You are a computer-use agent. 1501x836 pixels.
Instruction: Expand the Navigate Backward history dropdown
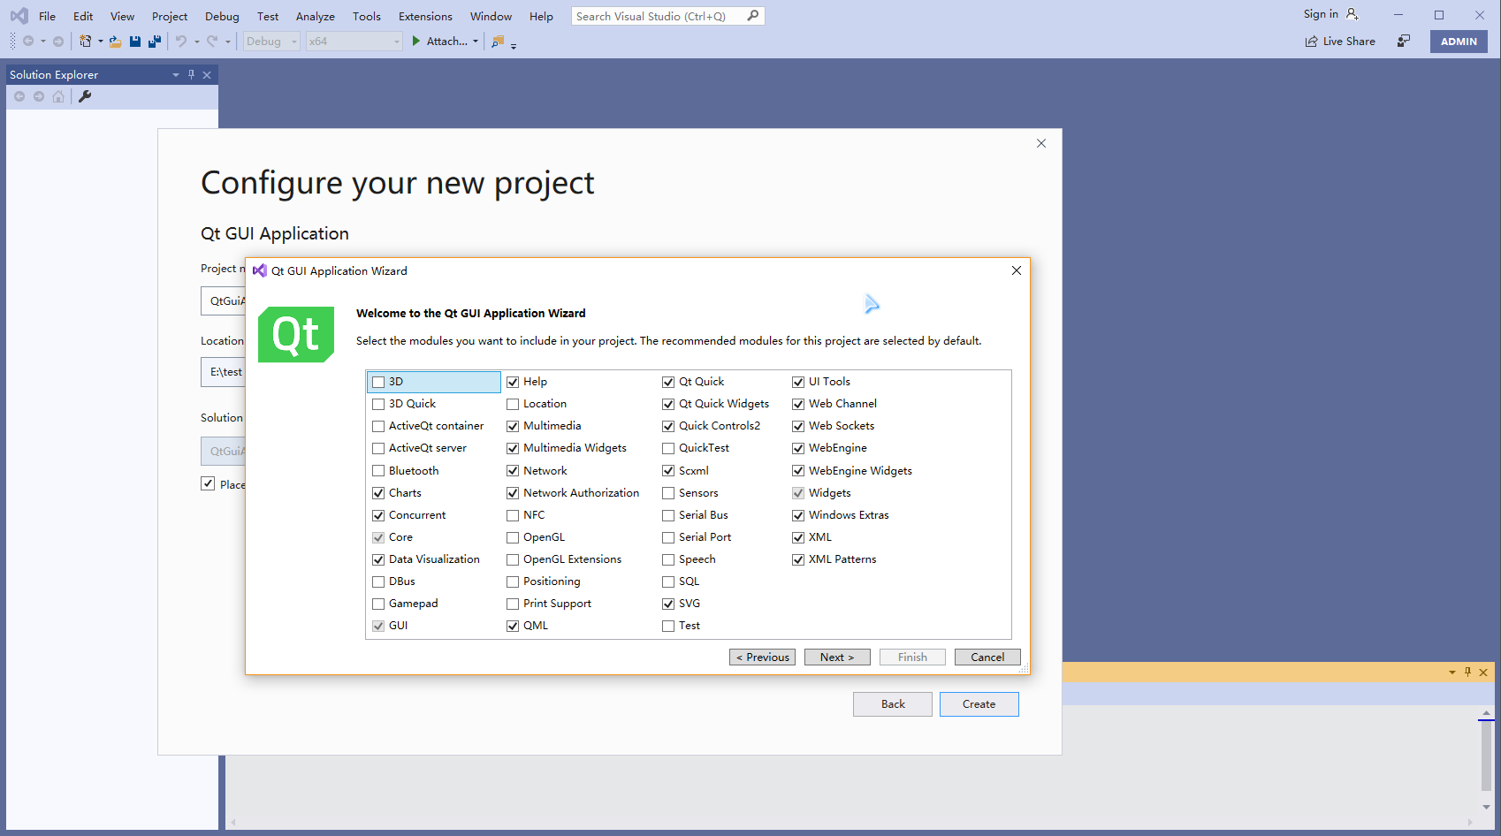(42, 42)
